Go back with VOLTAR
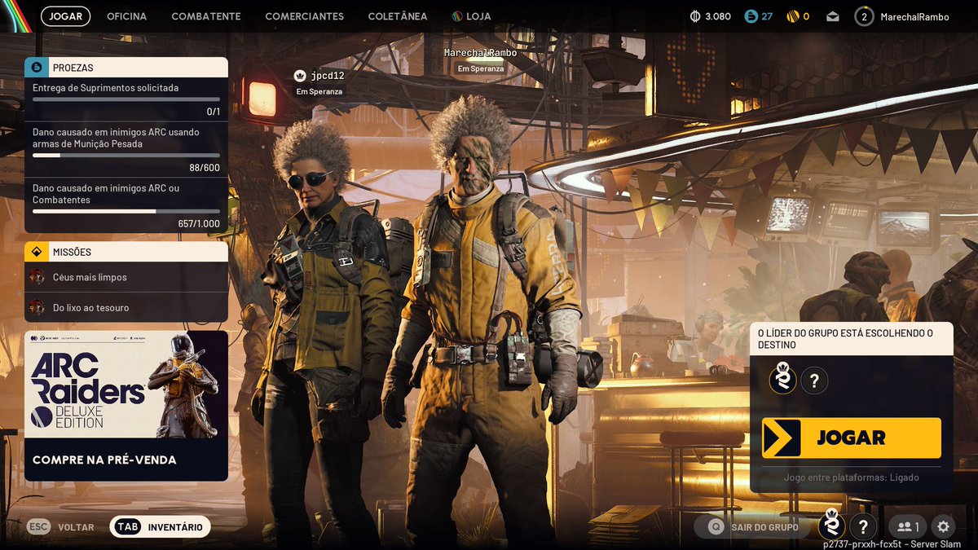This screenshot has height=550, width=978. click(76, 527)
